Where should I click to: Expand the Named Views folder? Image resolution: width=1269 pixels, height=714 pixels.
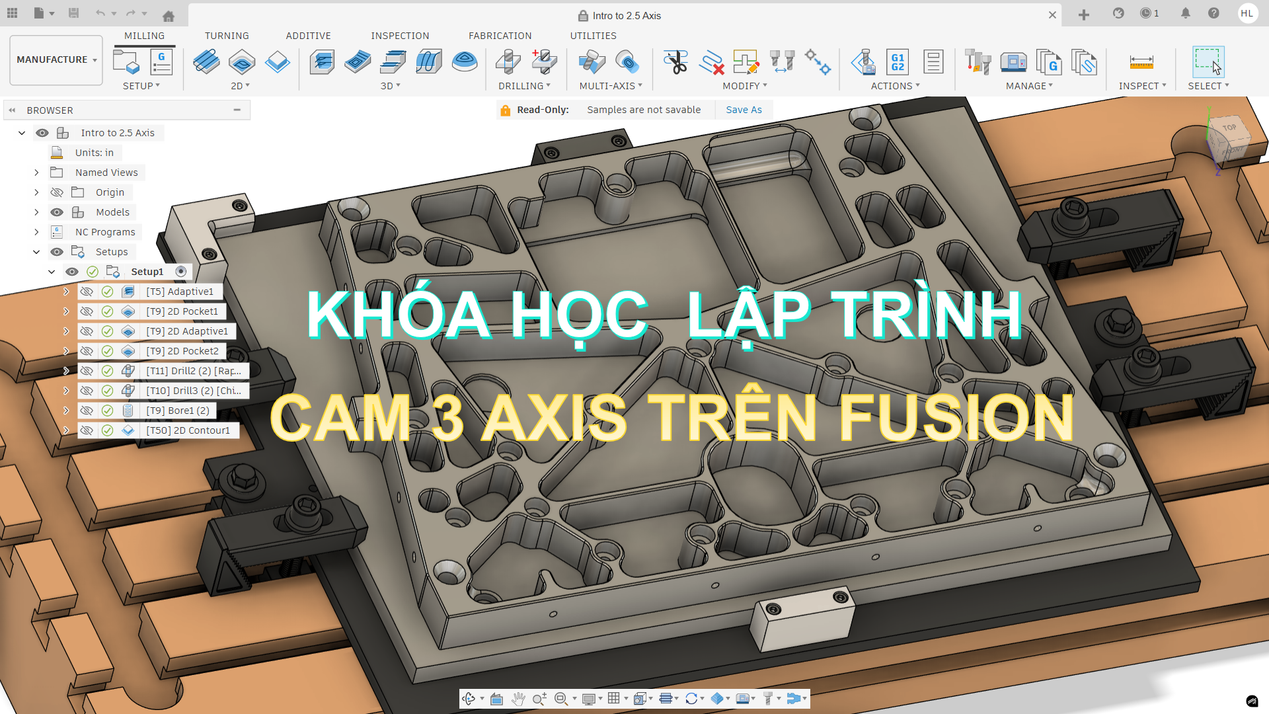click(36, 173)
